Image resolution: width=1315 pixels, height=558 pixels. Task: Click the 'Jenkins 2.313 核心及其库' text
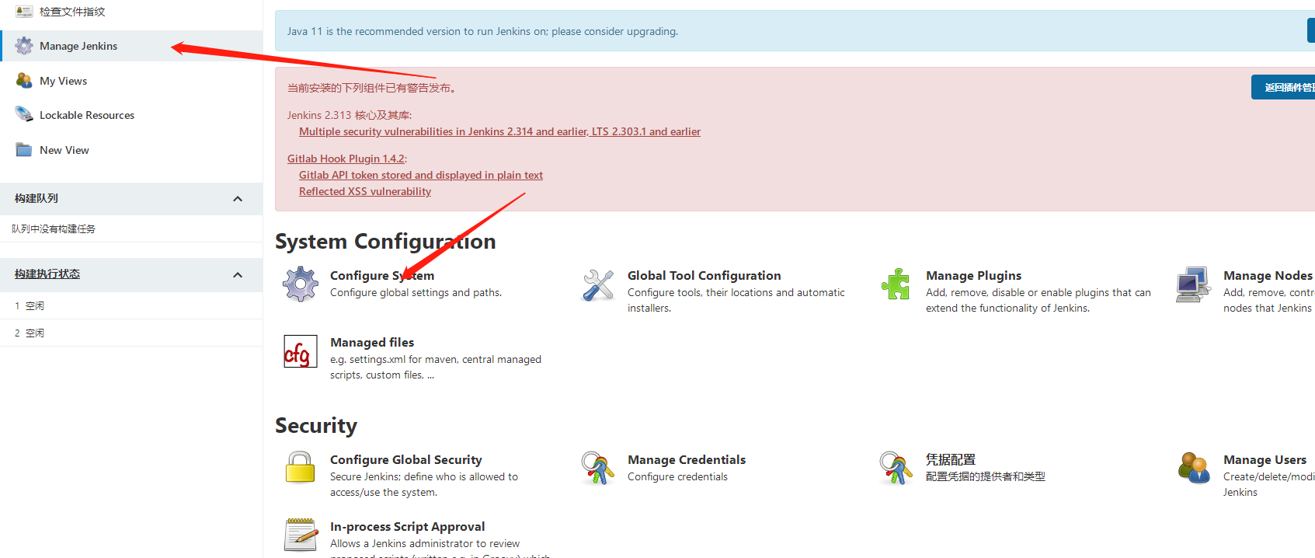click(x=350, y=115)
